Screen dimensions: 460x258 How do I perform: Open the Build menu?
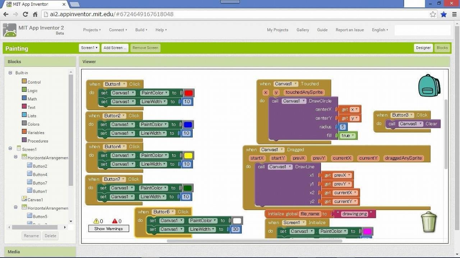click(141, 30)
